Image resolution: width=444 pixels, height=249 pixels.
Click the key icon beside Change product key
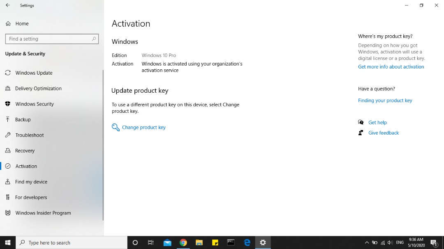[116, 127]
